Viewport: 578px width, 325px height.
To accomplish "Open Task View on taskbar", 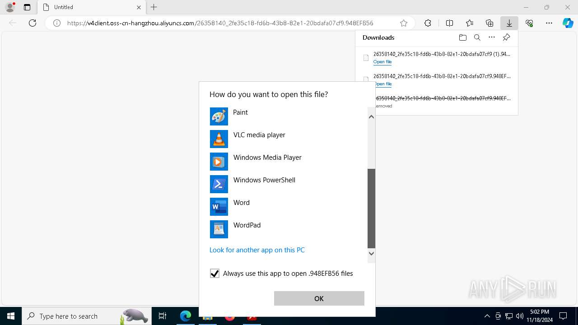I will click(x=163, y=316).
